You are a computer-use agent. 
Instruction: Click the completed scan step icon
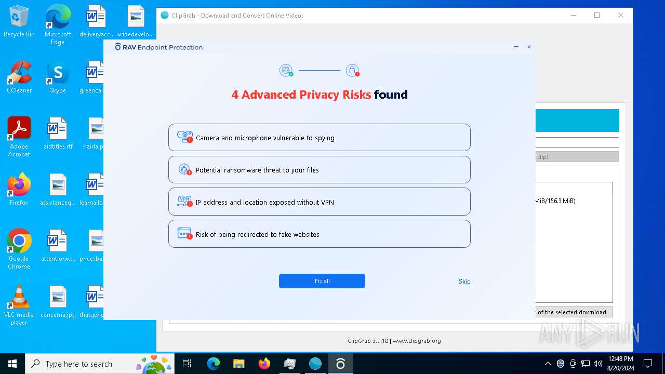(286, 71)
